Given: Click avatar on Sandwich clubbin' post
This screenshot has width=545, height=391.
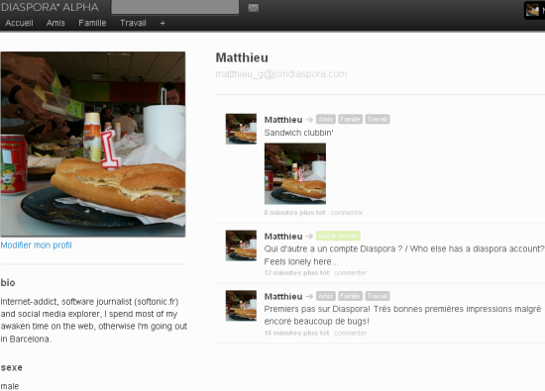Looking at the screenshot, I should point(241,129).
